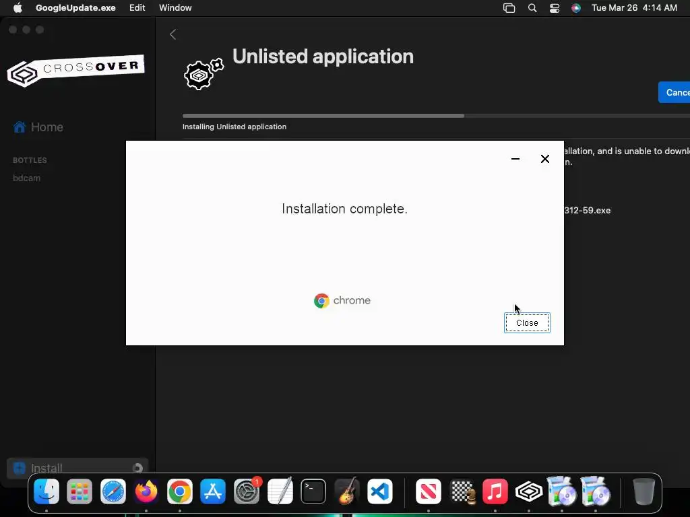The height and width of the screenshot is (517, 690).
Task: Go back with CrossOver back chevron
Action: 173,34
